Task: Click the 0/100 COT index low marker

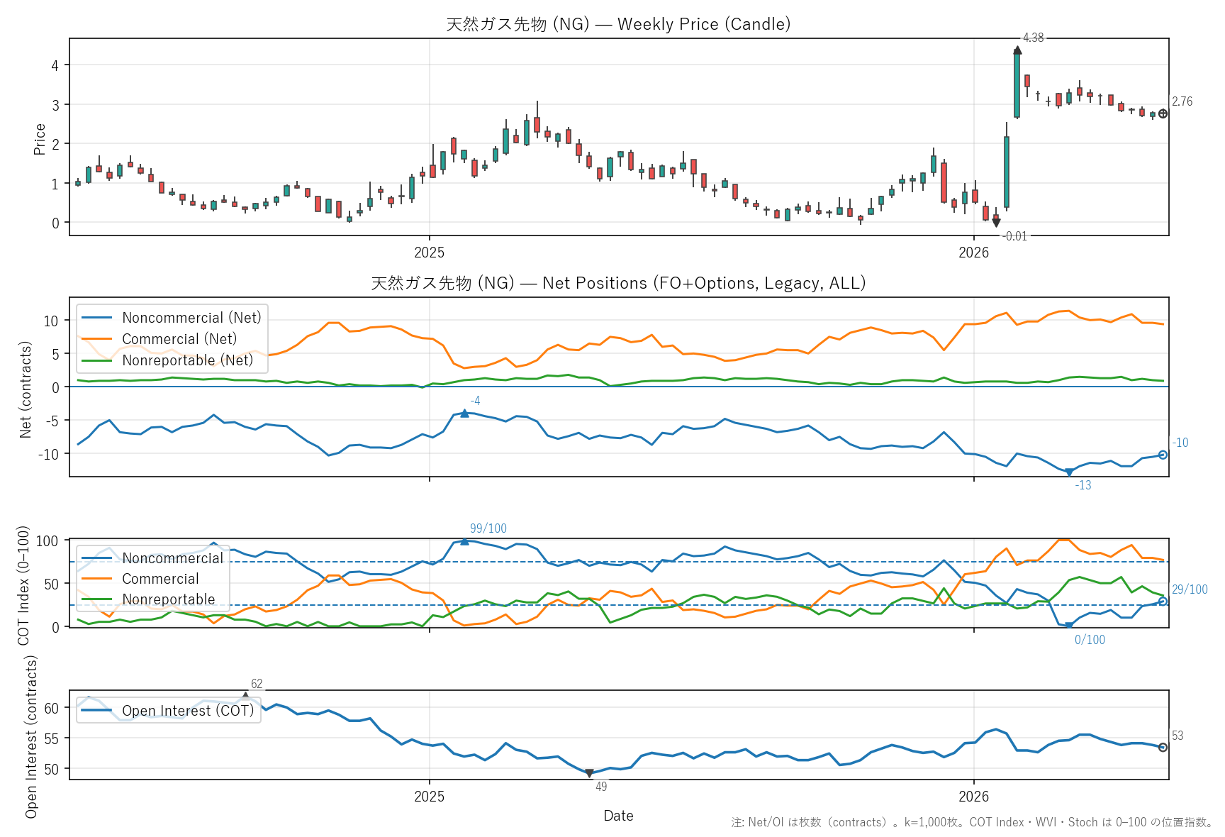Action: (1069, 626)
